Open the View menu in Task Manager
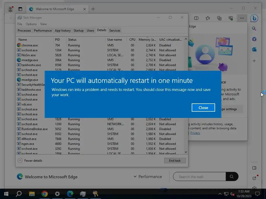Viewport: 266px width, 199px height. click(x=43, y=24)
